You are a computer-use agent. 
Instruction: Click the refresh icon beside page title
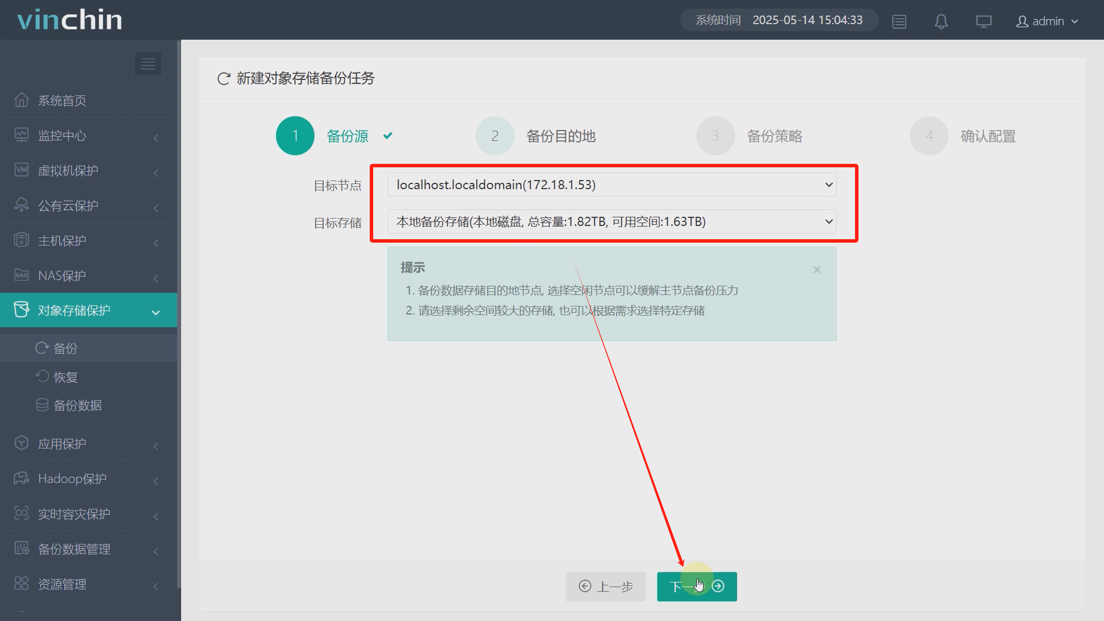pyautogui.click(x=224, y=79)
